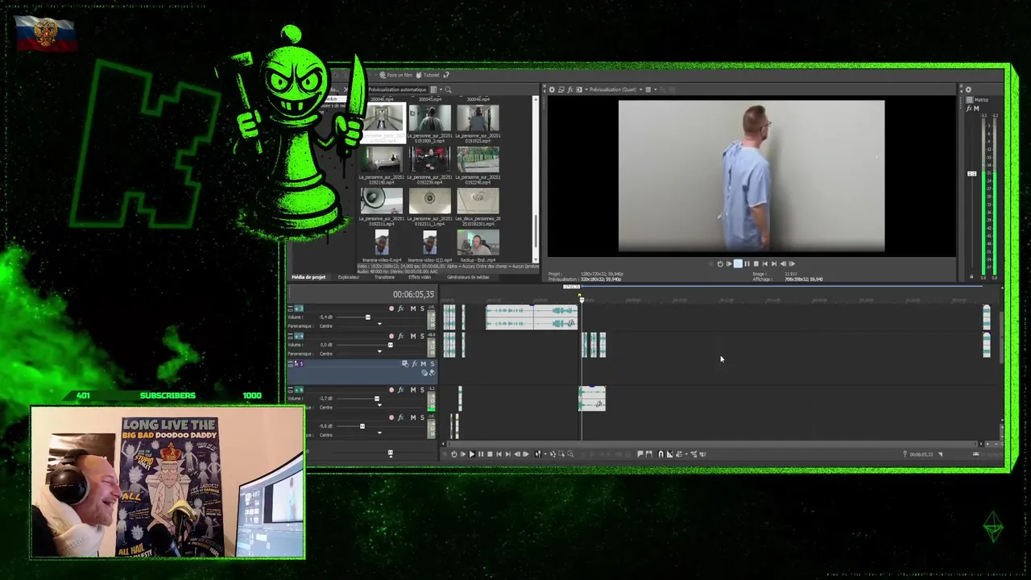Open the split screen view dropdown arrow
The image size is (1031, 580).
(x=586, y=89)
